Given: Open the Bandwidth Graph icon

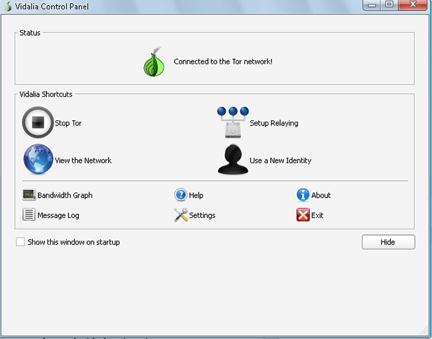Looking at the screenshot, I should (29, 195).
